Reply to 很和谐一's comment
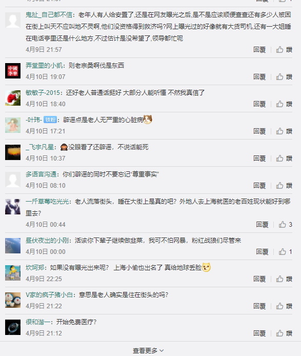The height and width of the screenshot is (356, 301). point(259,333)
